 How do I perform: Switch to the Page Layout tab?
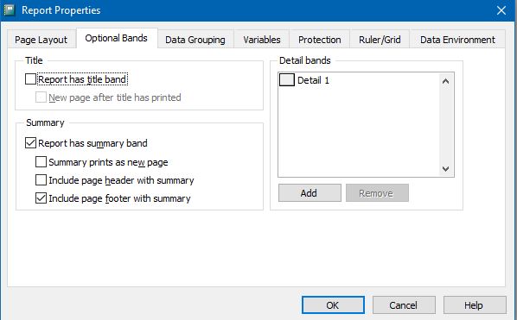(x=41, y=40)
